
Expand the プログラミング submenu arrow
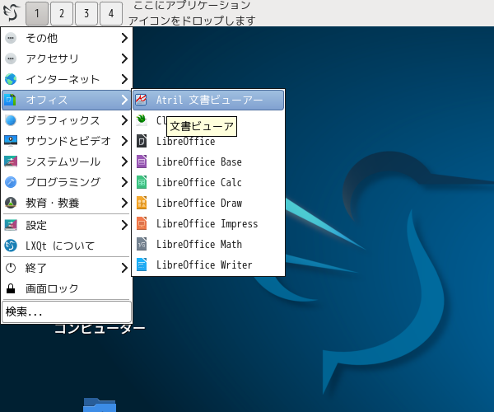124,182
